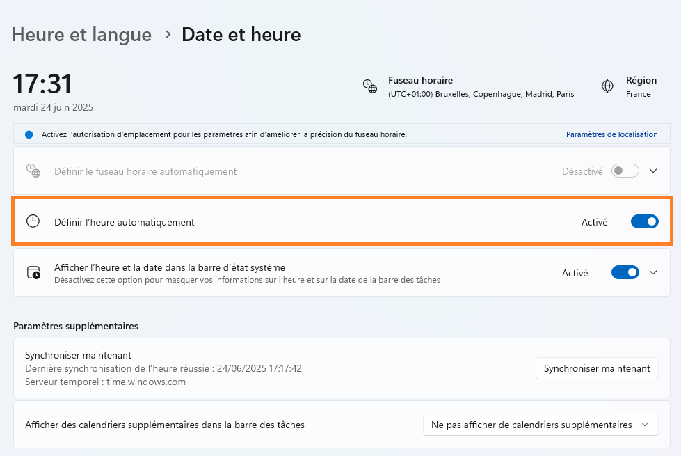
Task: Click the Définir le fuseau horaire automatiquement label
Action: [145, 171]
